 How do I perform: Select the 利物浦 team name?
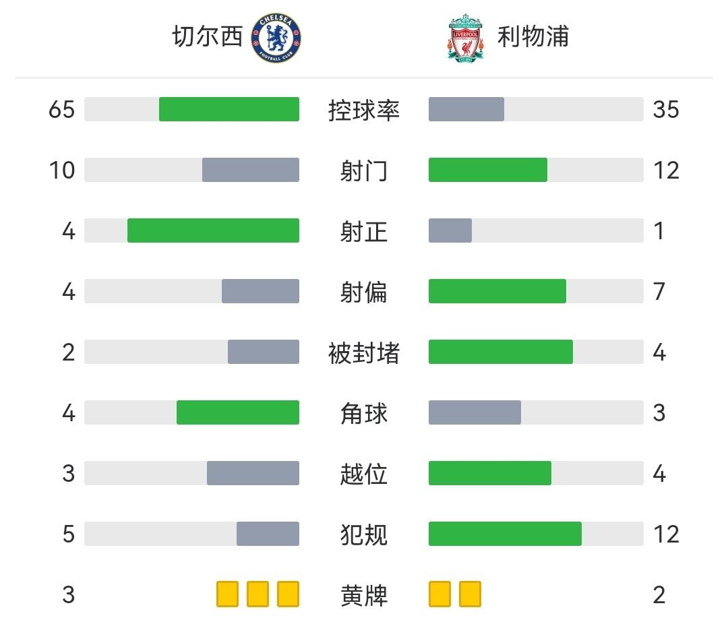[533, 37]
